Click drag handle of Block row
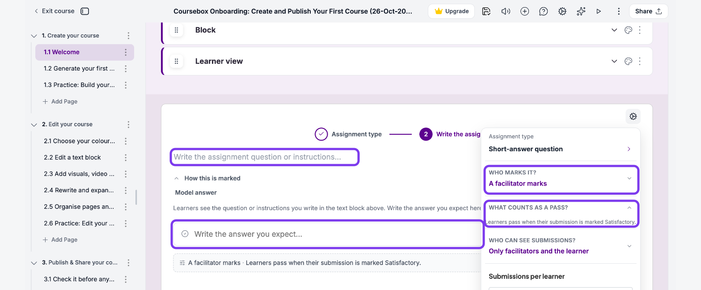This screenshot has height=290, width=701. pos(176,30)
